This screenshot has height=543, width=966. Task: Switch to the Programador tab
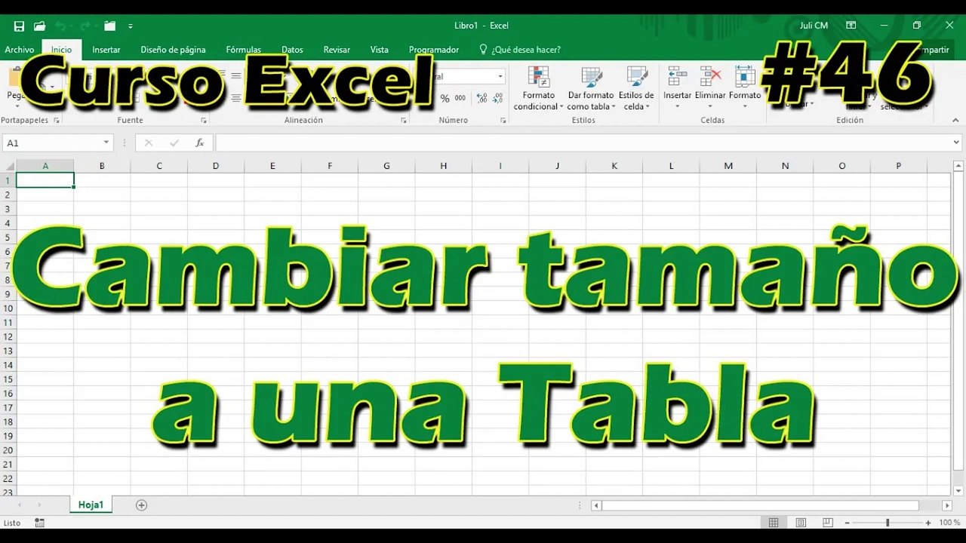[x=434, y=50]
